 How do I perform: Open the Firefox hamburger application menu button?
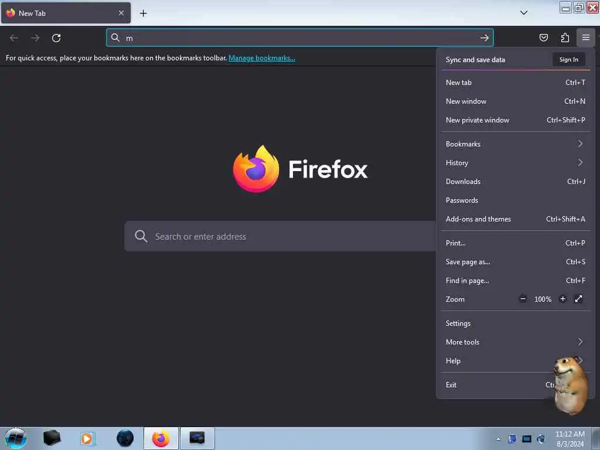(x=585, y=37)
